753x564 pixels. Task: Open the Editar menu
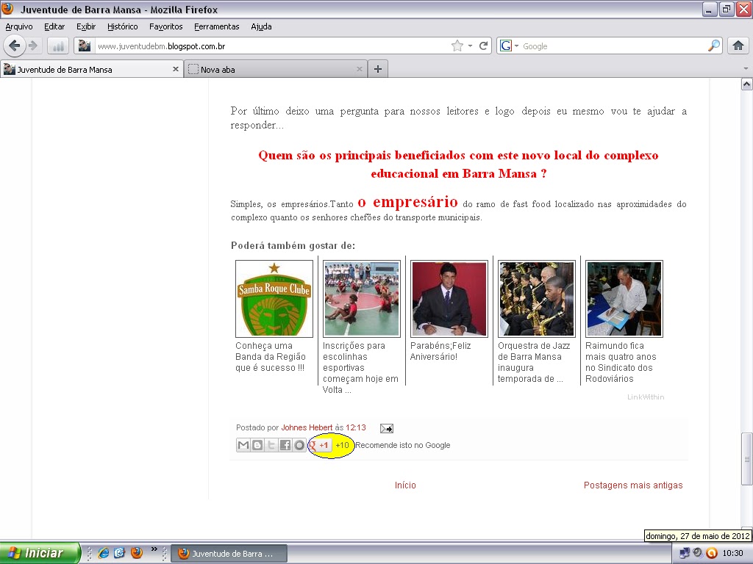tap(54, 27)
